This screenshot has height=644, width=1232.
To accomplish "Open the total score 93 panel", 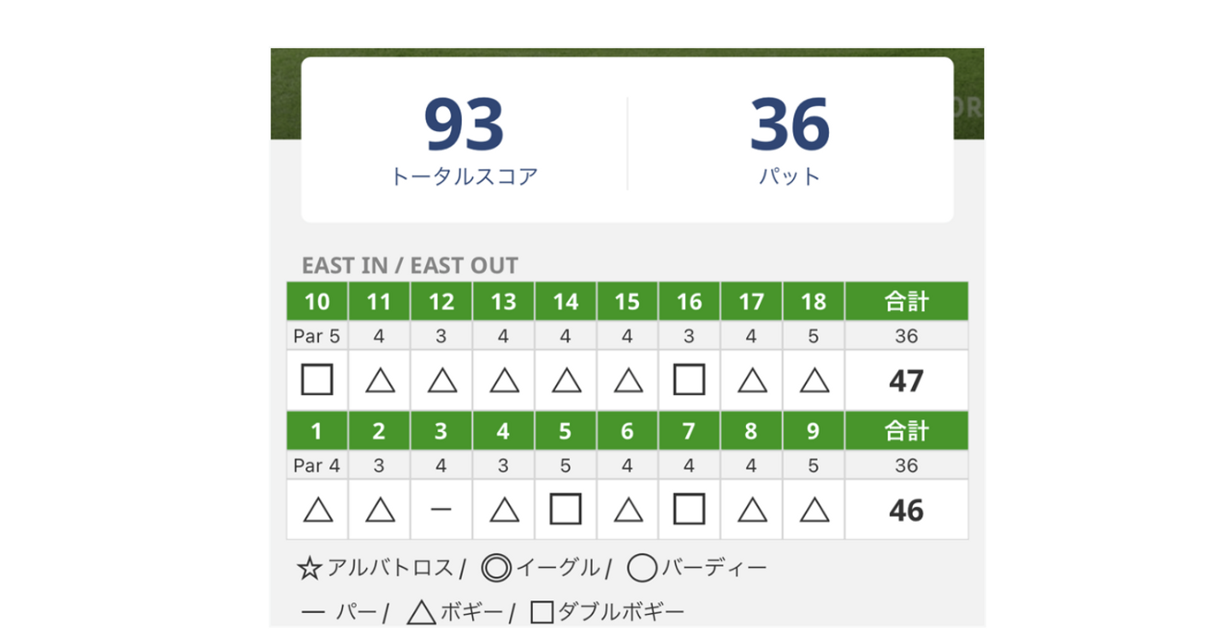I will click(x=464, y=140).
